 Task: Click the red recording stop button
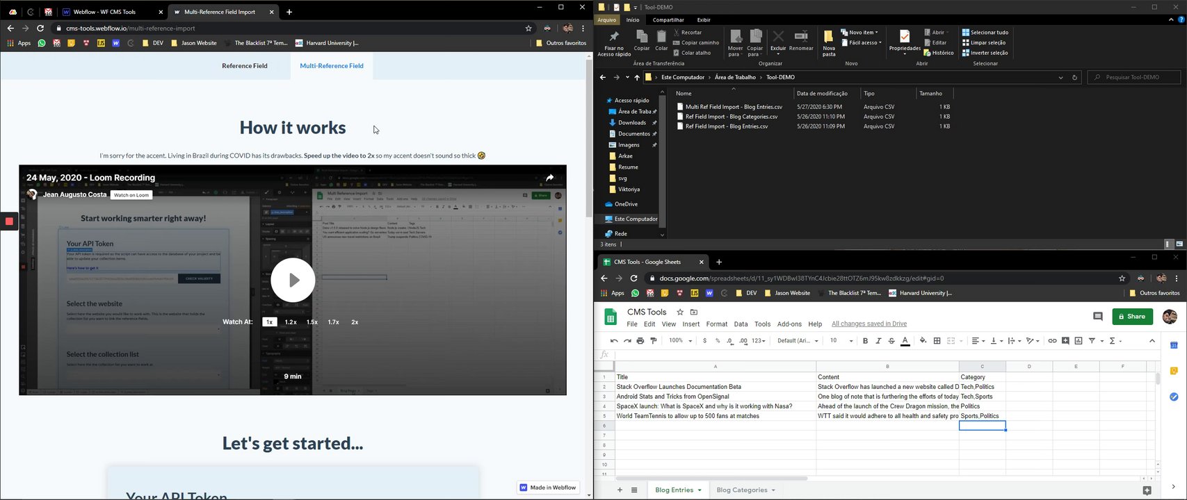tap(9, 222)
